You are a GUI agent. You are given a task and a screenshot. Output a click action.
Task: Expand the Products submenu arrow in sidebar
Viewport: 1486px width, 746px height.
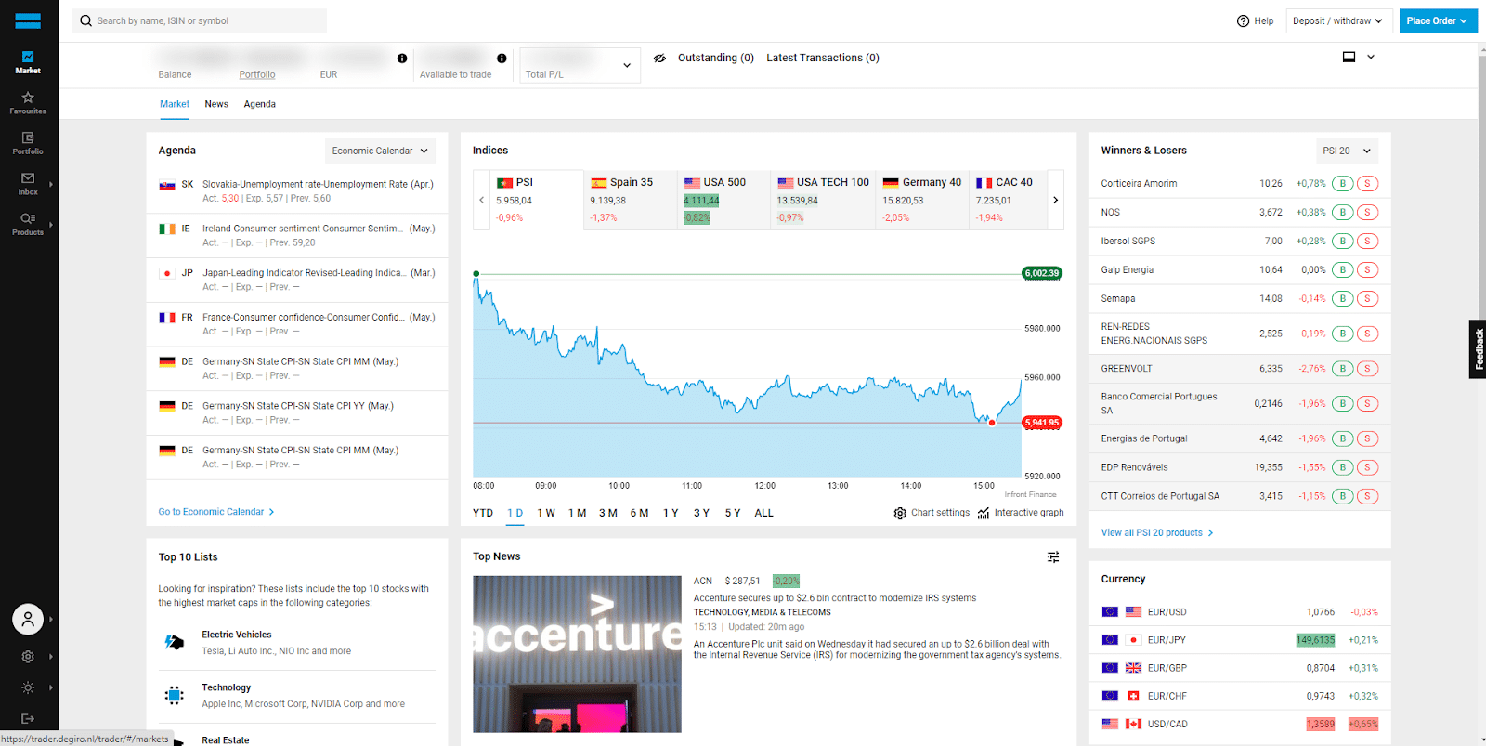click(50, 224)
